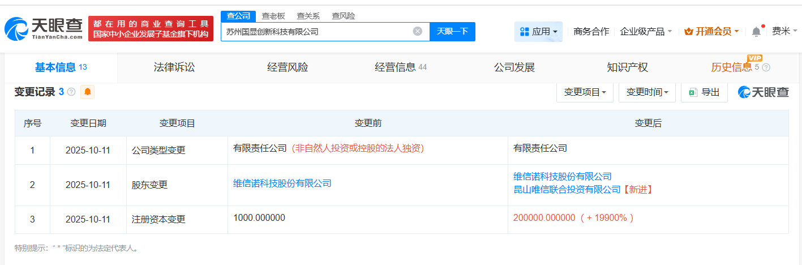Open the 应用 dropdown menu
This screenshot has width=802, height=265.
[538, 32]
